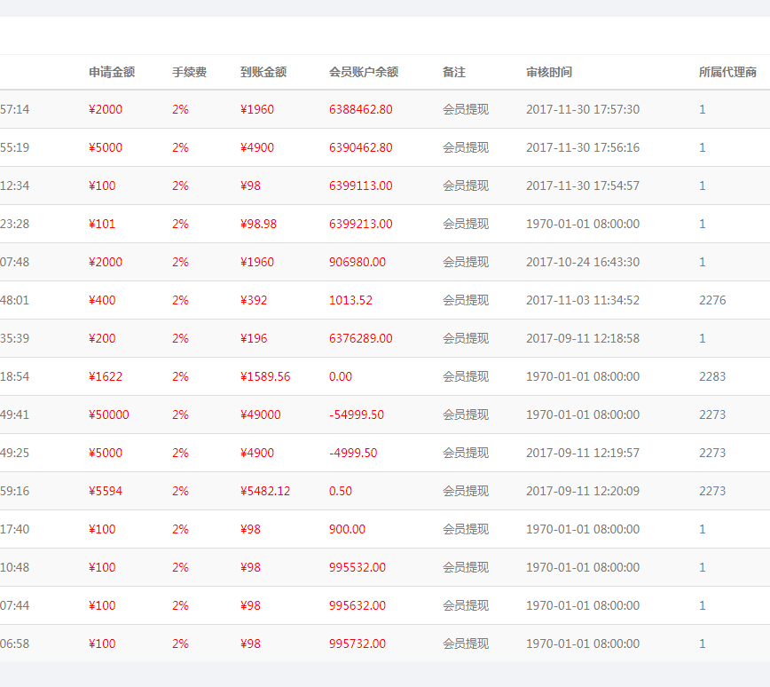
Task: Click the balance value 6388462.80
Action: click(360, 109)
